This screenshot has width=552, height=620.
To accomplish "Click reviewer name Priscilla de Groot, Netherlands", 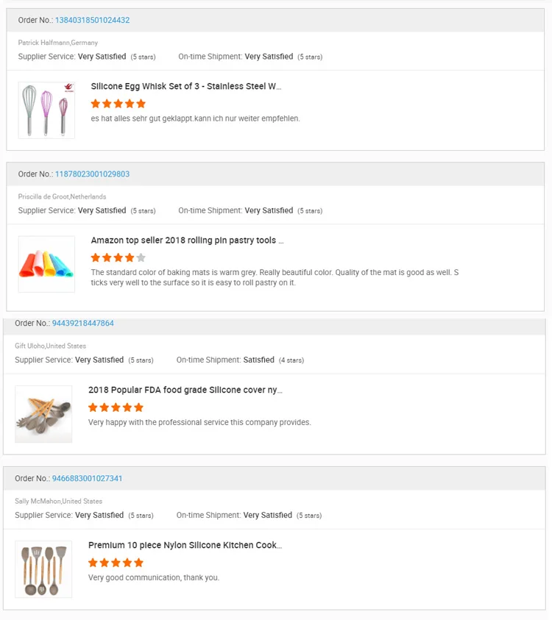I will 62,197.
